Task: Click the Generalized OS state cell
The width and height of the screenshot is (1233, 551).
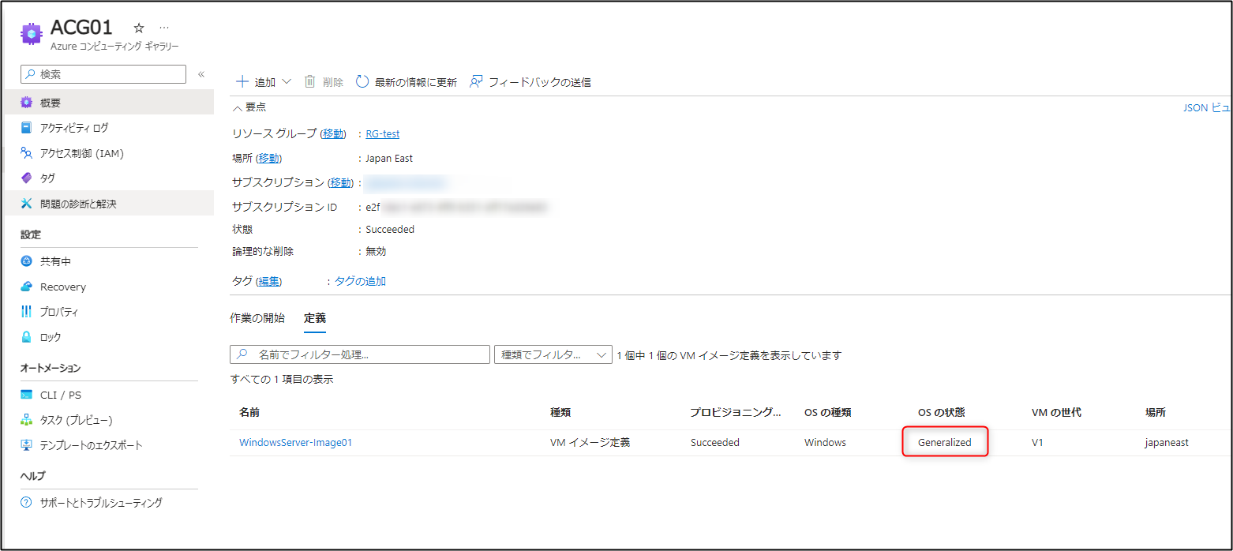Action: 945,443
